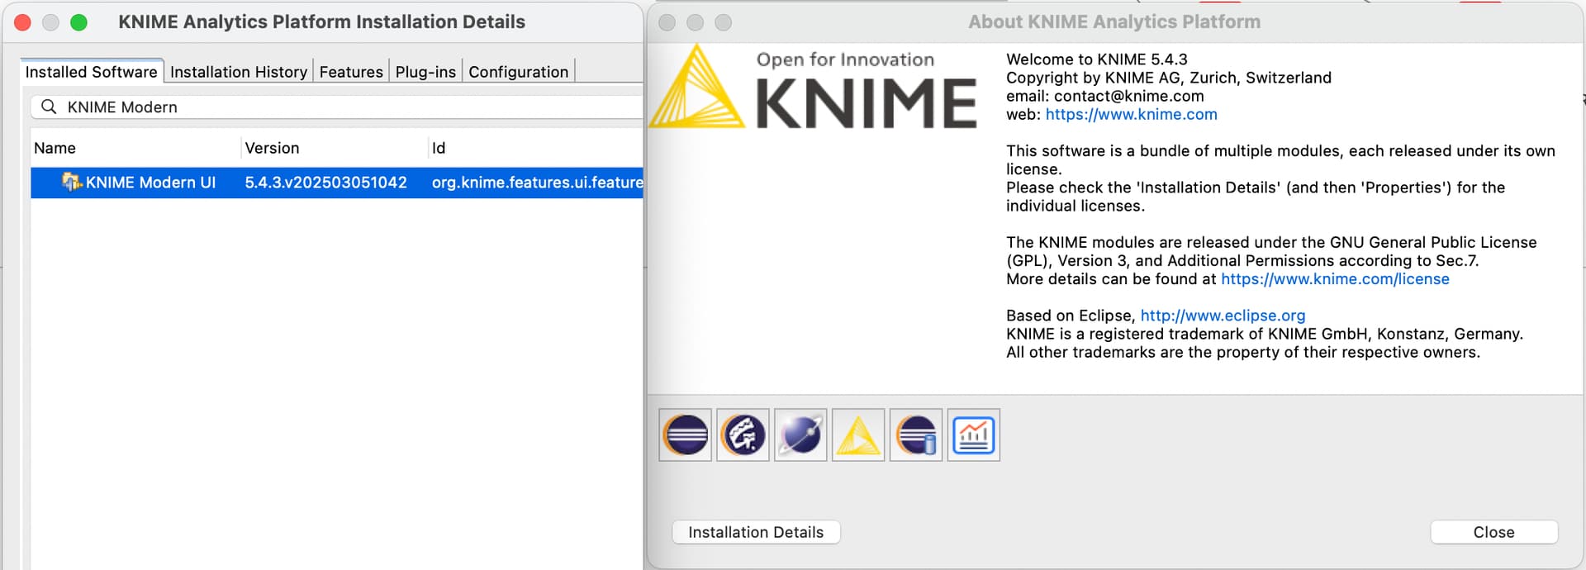
Task: Sort by the Name column header
Action: point(136,148)
